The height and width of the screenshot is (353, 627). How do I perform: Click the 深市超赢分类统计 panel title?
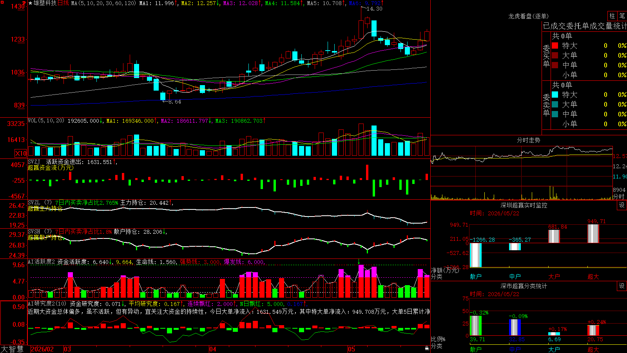point(524,286)
